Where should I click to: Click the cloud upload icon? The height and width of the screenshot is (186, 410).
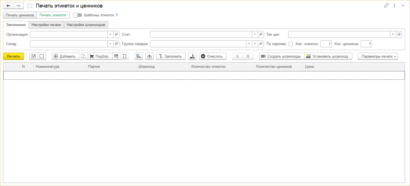150,56
